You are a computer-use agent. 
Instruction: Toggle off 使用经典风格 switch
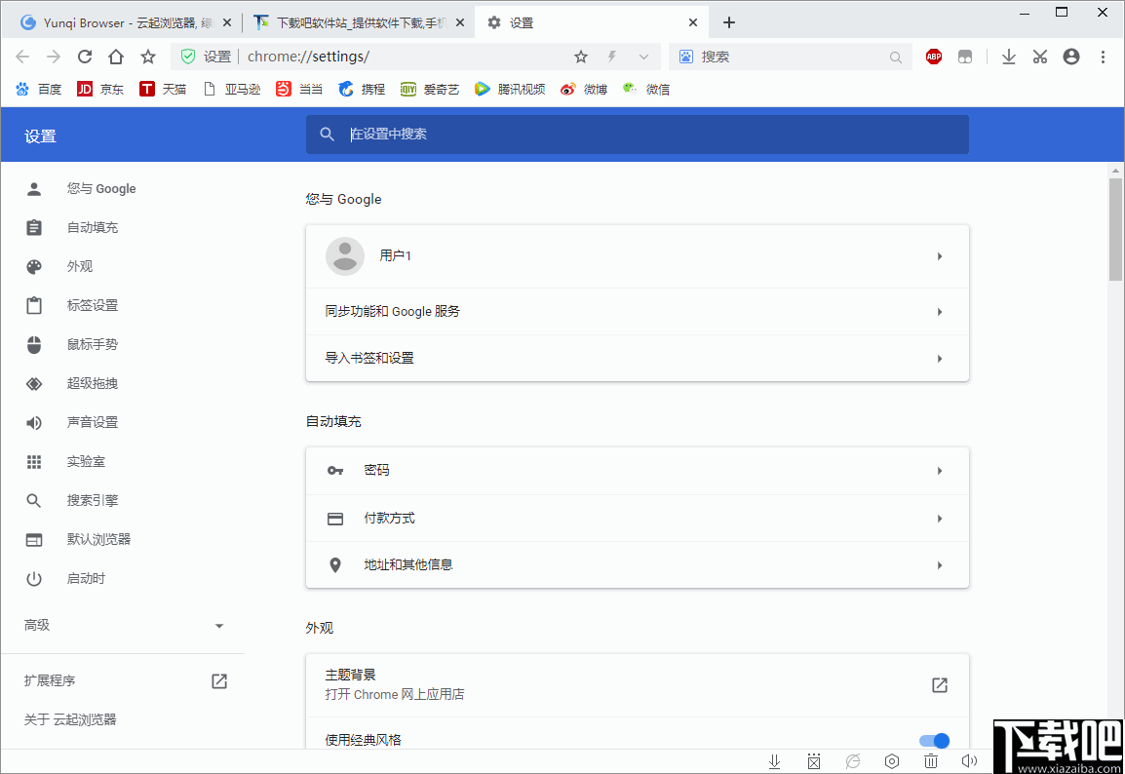point(932,740)
